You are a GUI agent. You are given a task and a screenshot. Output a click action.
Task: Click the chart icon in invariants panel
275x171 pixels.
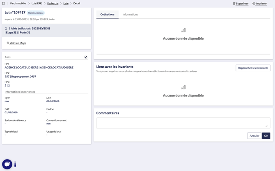(x=183, y=87)
